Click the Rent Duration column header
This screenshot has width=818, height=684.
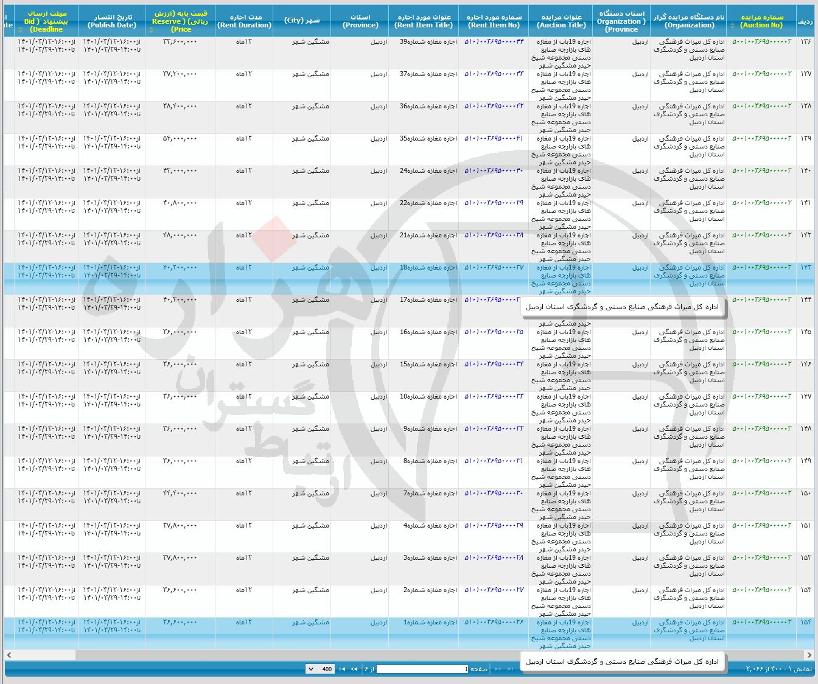pyautogui.click(x=244, y=21)
